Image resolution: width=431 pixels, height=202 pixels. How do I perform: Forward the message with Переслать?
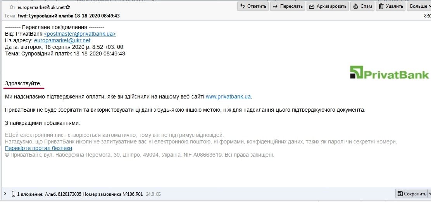(288, 6)
